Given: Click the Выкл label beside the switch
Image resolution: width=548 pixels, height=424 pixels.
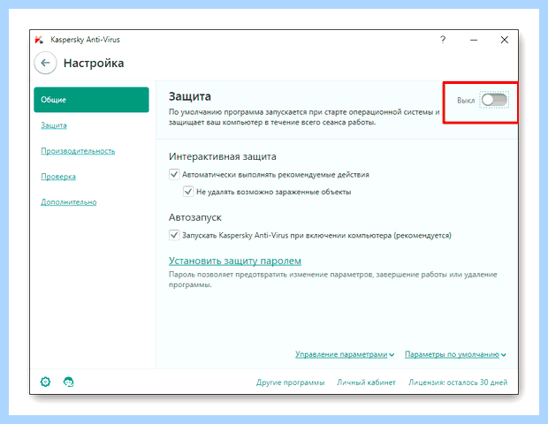Looking at the screenshot, I should pyautogui.click(x=466, y=101).
